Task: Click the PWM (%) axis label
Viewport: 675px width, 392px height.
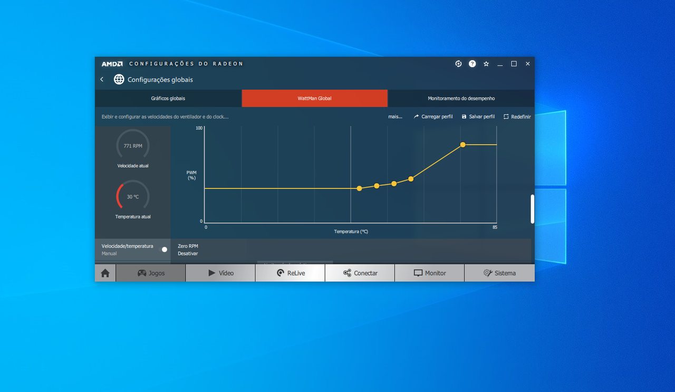Action: 191,175
